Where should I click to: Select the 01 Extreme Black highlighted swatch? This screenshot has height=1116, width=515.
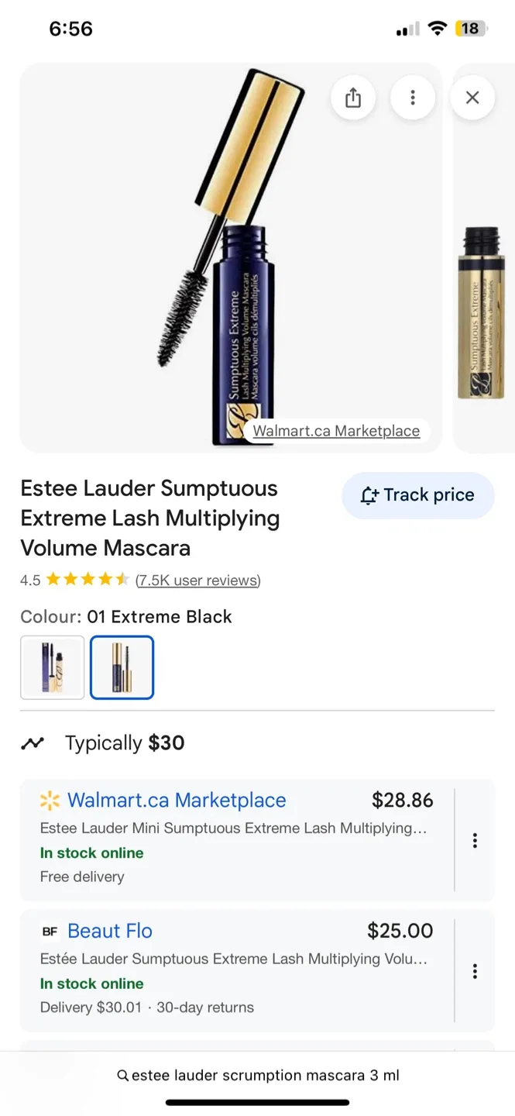click(122, 667)
